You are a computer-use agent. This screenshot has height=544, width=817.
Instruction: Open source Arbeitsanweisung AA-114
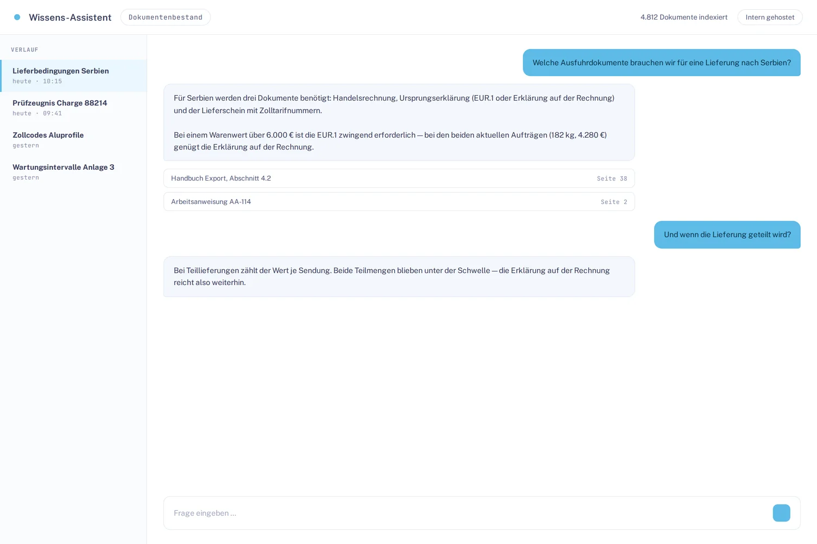click(x=399, y=202)
